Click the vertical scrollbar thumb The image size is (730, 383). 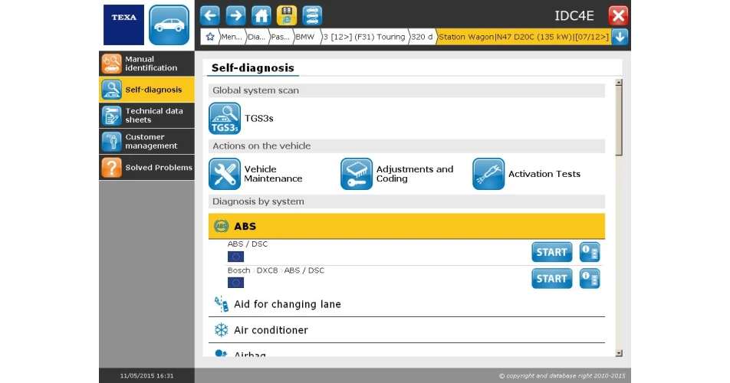click(619, 121)
